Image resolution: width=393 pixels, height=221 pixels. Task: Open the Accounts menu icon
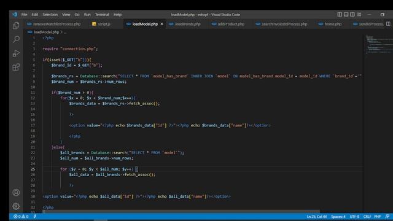coord(16,192)
